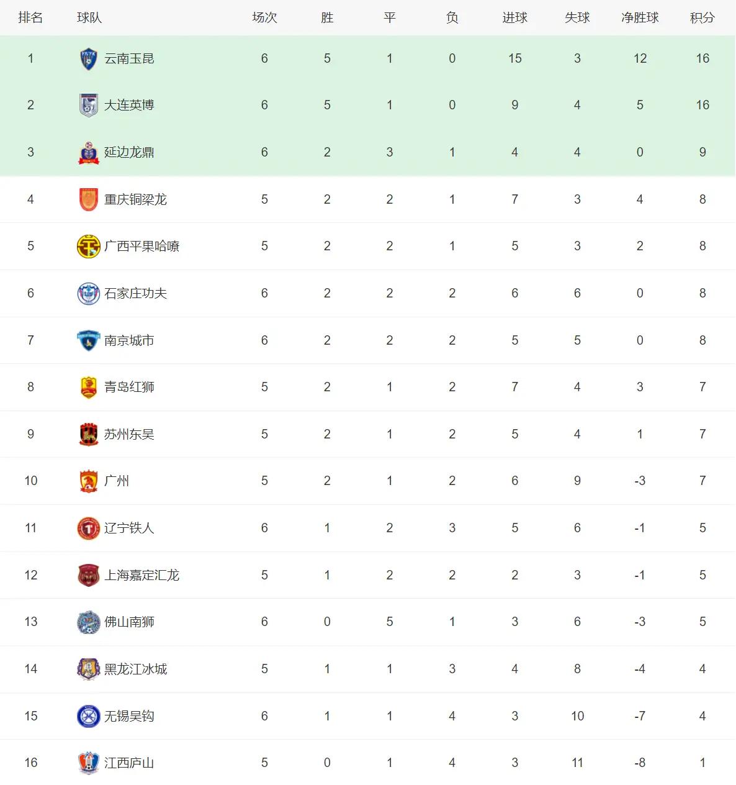736x785 pixels.
Task: Click the 云南玉昆 team logo
Action: [89, 59]
